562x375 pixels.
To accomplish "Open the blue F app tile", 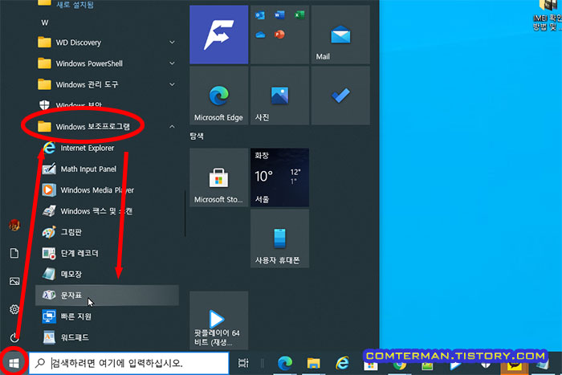I will pos(218,35).
